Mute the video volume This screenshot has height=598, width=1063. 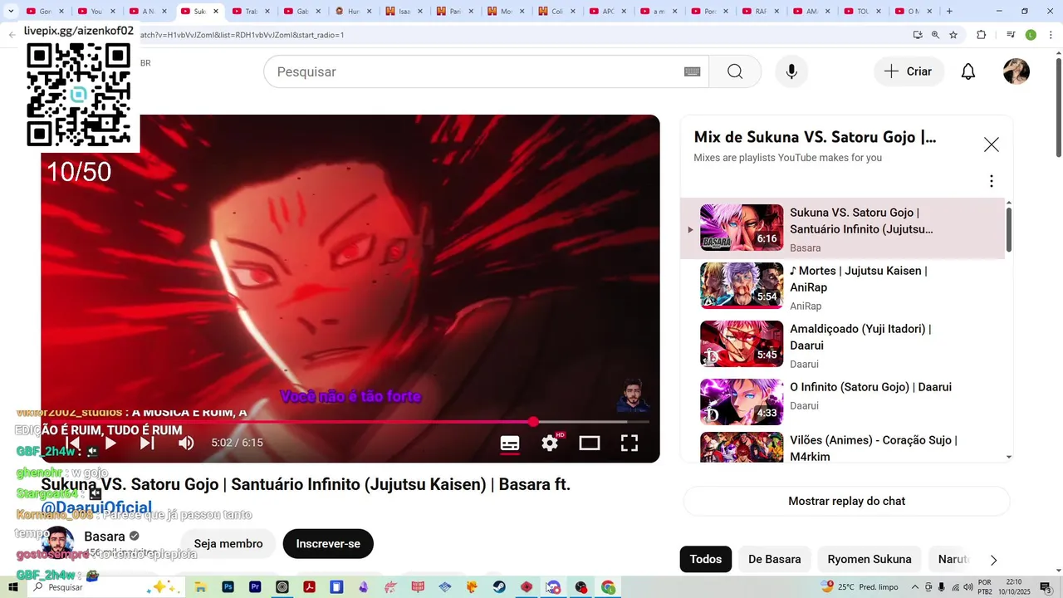coord(186,443)
